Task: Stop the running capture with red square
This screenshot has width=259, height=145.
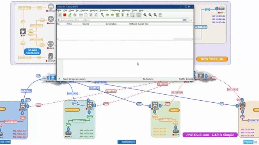Action: [65, 15]
